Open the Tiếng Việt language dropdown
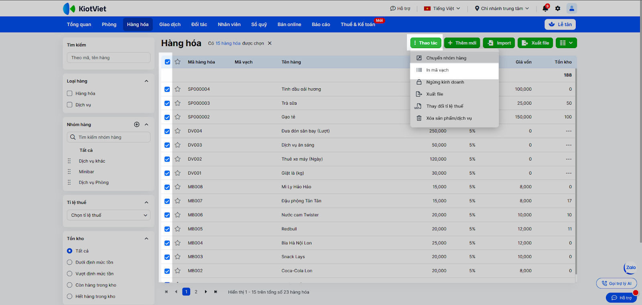Viewport: 642px width, 305px height. [x=442, y=8]
